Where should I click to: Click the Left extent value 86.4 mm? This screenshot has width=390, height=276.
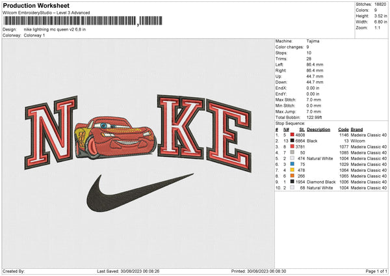[315, 64]
